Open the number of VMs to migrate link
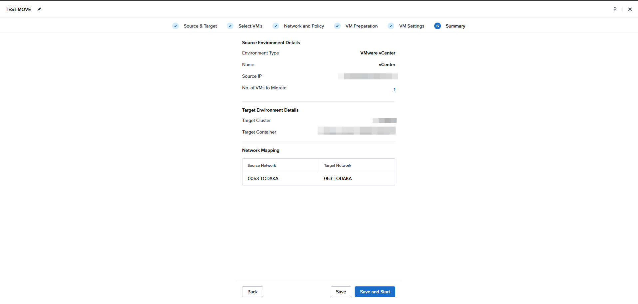The height and width of the screenshot is (304, 638). tap(394, 89)
